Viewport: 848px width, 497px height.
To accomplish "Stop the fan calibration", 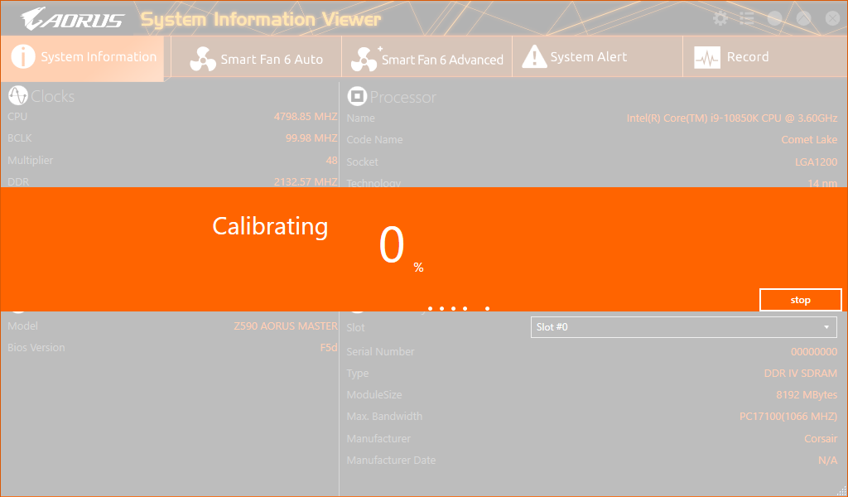I will 801,300.
